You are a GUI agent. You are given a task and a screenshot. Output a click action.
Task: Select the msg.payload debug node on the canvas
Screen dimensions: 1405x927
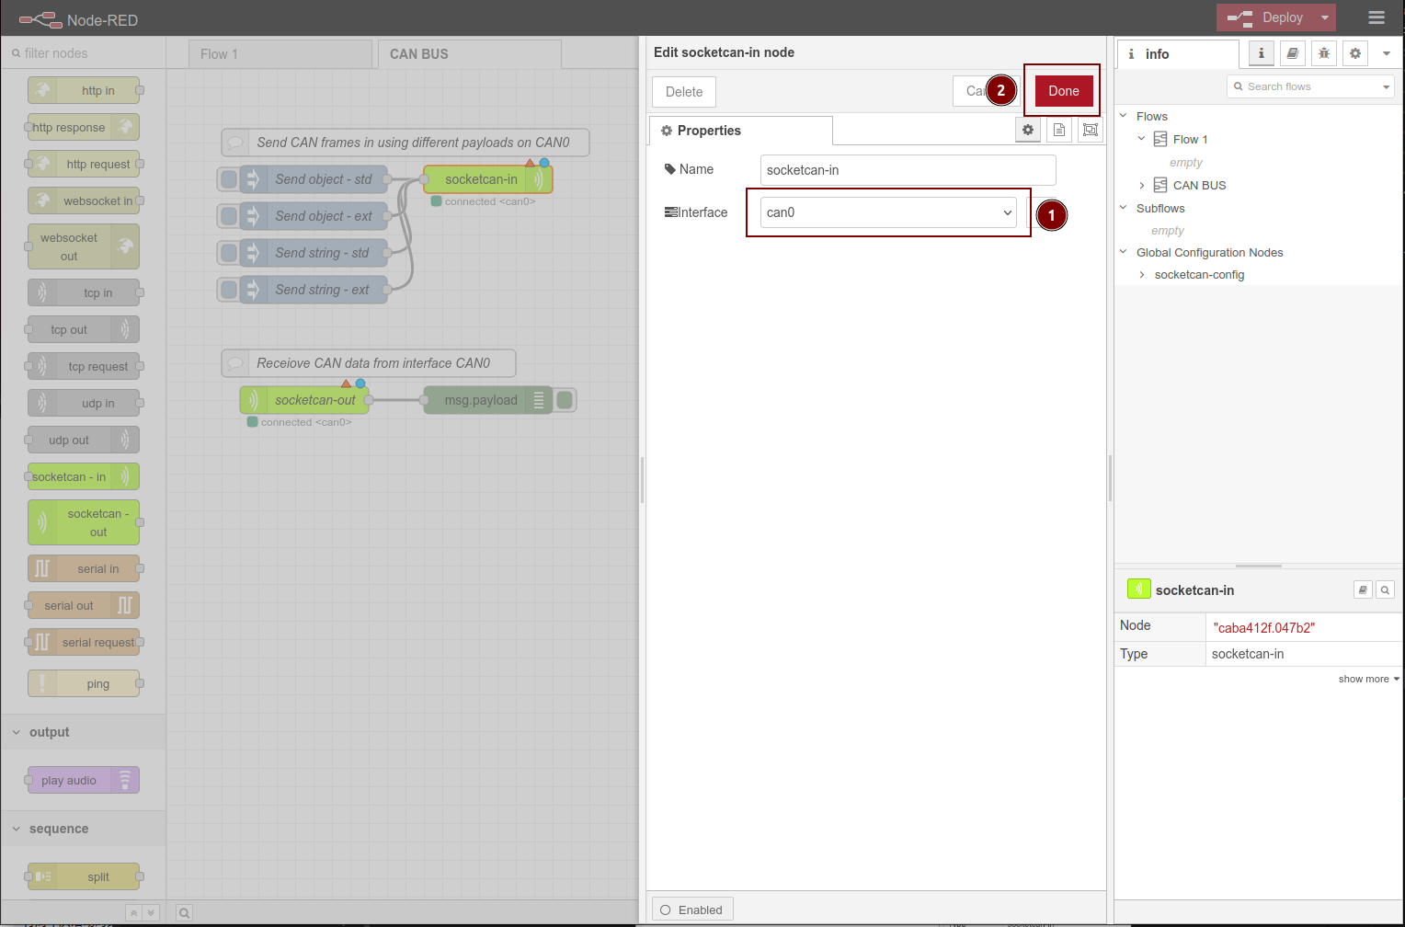point(488,400)
